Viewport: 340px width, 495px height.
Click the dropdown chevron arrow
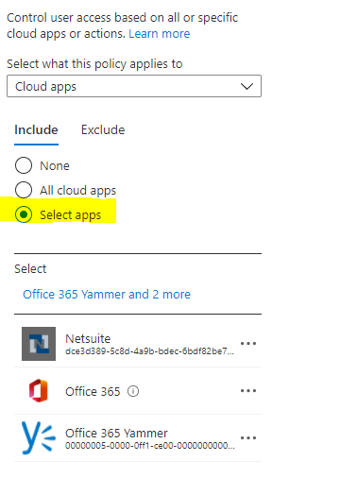(x=246, y=86)
